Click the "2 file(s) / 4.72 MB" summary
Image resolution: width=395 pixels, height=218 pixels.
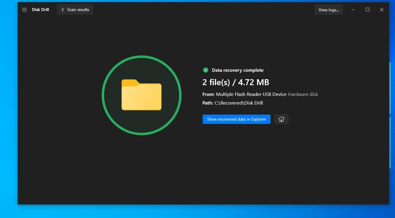pos(236,82)
